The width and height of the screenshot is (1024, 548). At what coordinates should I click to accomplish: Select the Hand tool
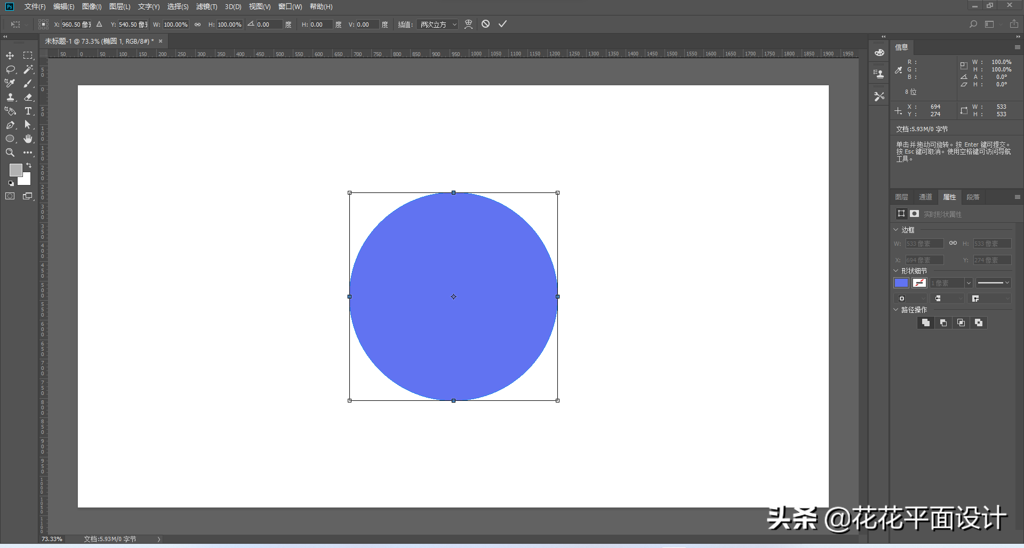point(28,139)
